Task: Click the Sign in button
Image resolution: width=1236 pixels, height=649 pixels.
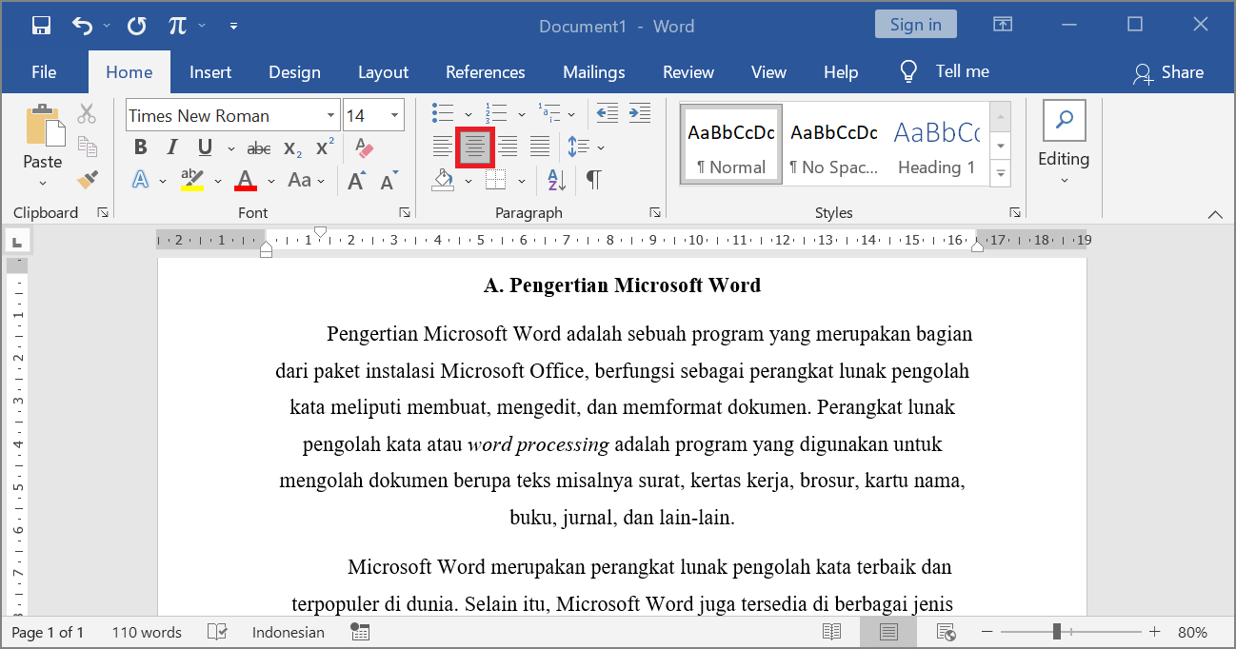Action: (916, 25)
